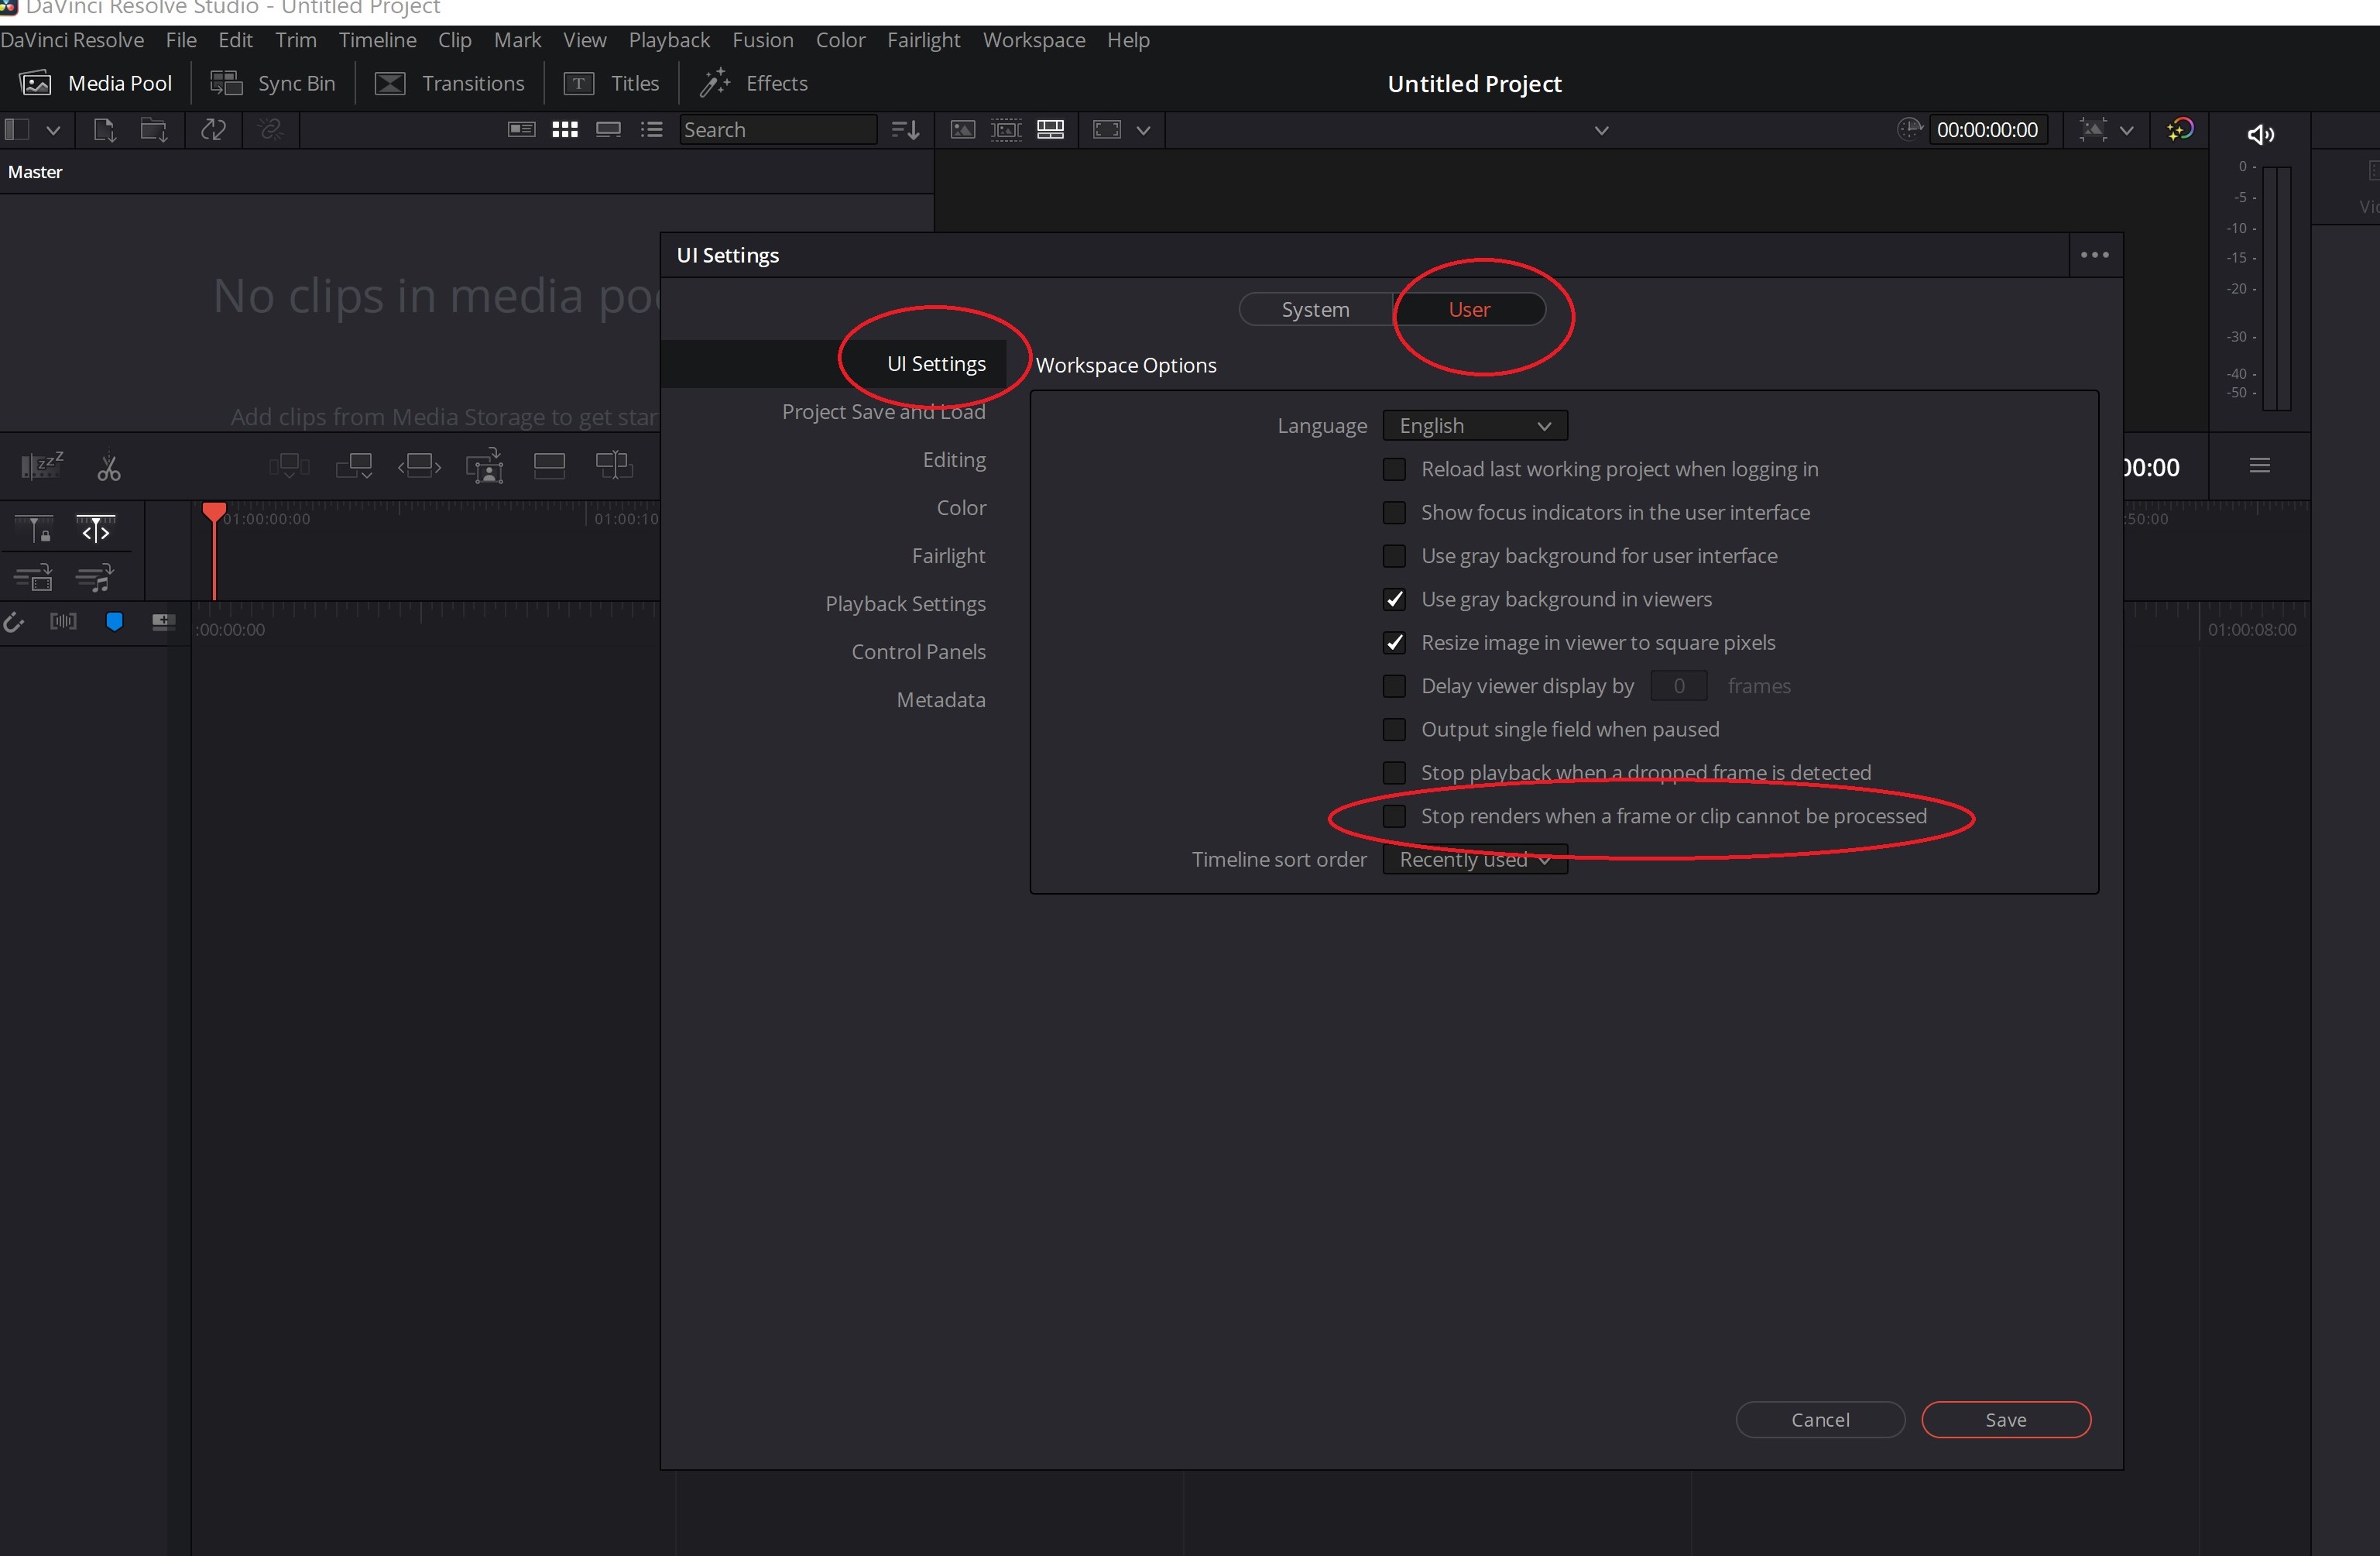Expand the media pool panel layout dropdown
This screenshot has width=2380, height=1556.
53,130
